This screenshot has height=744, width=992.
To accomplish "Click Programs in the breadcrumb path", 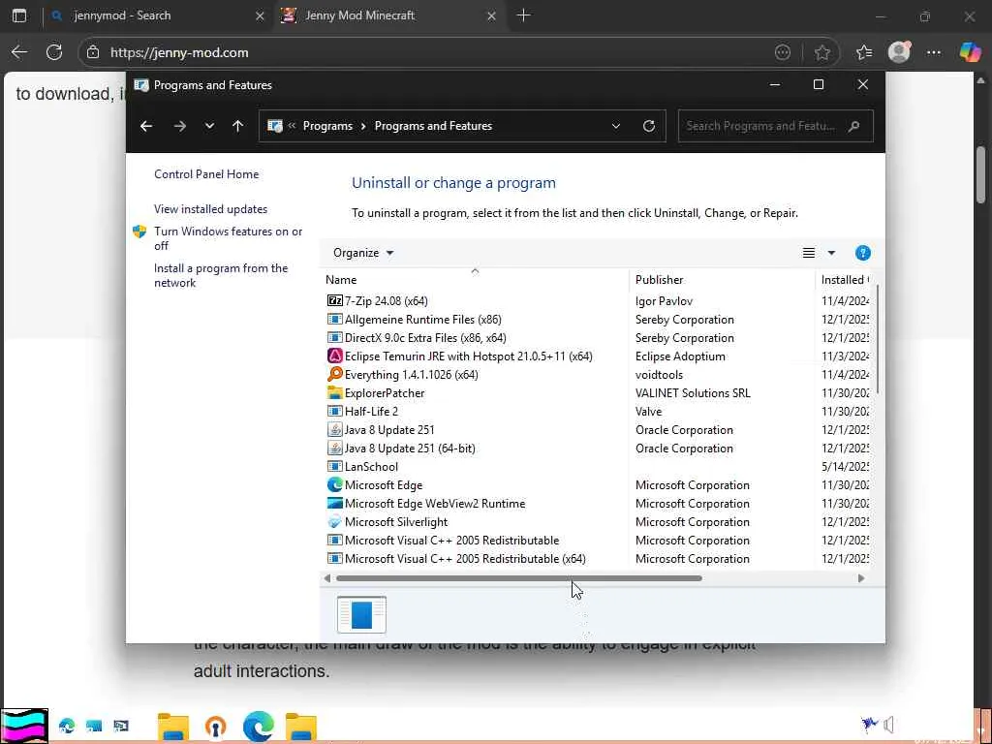I will [327, 126].
